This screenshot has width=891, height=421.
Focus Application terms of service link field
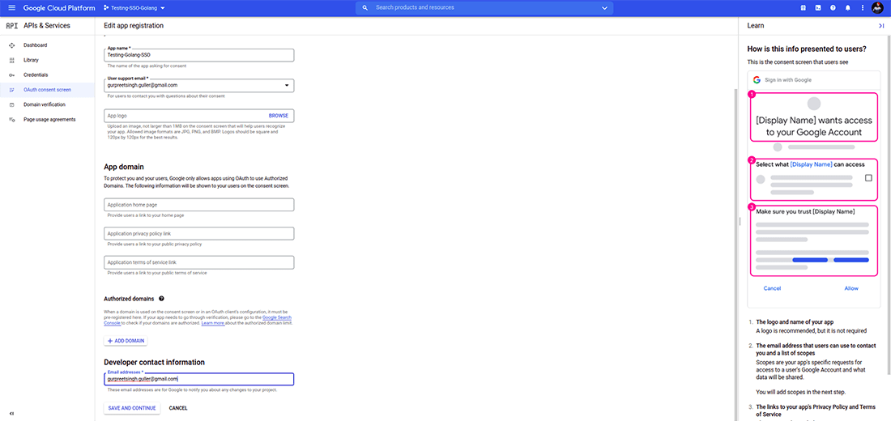click(199, 262)
